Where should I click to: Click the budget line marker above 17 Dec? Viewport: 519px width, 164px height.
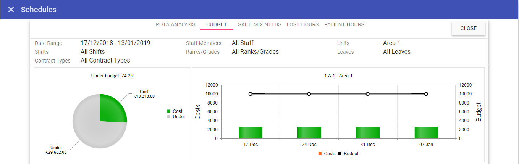(251, 94)
